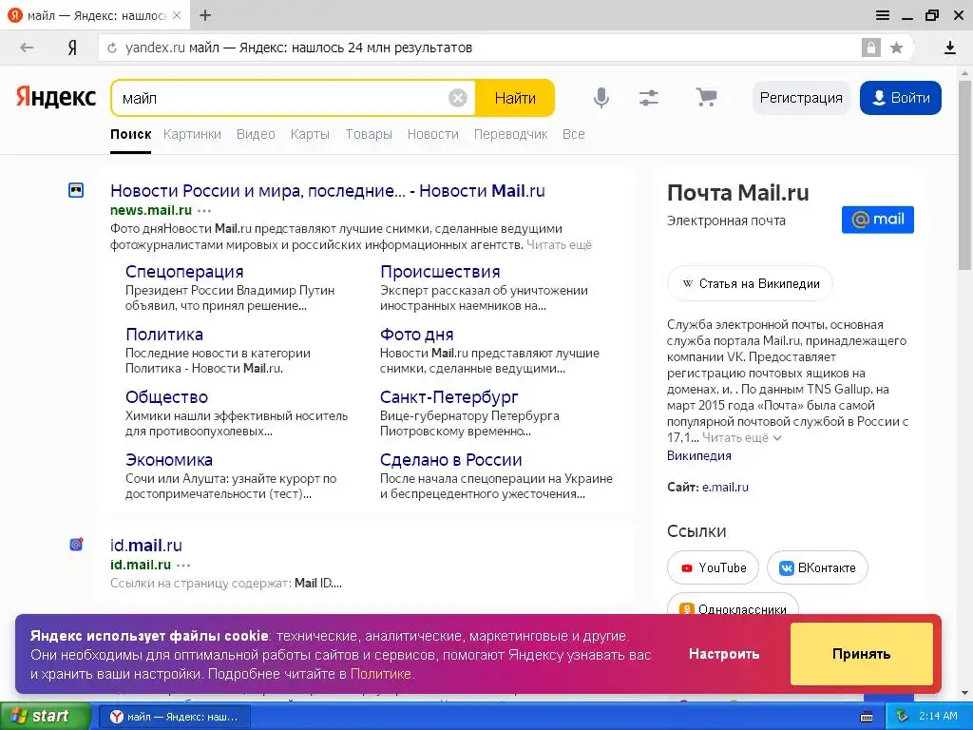Image resolution: width=973 pixels, height=730 pixels.
Task: Click the keyboard icon in system tray
Action: click(867, 717)
